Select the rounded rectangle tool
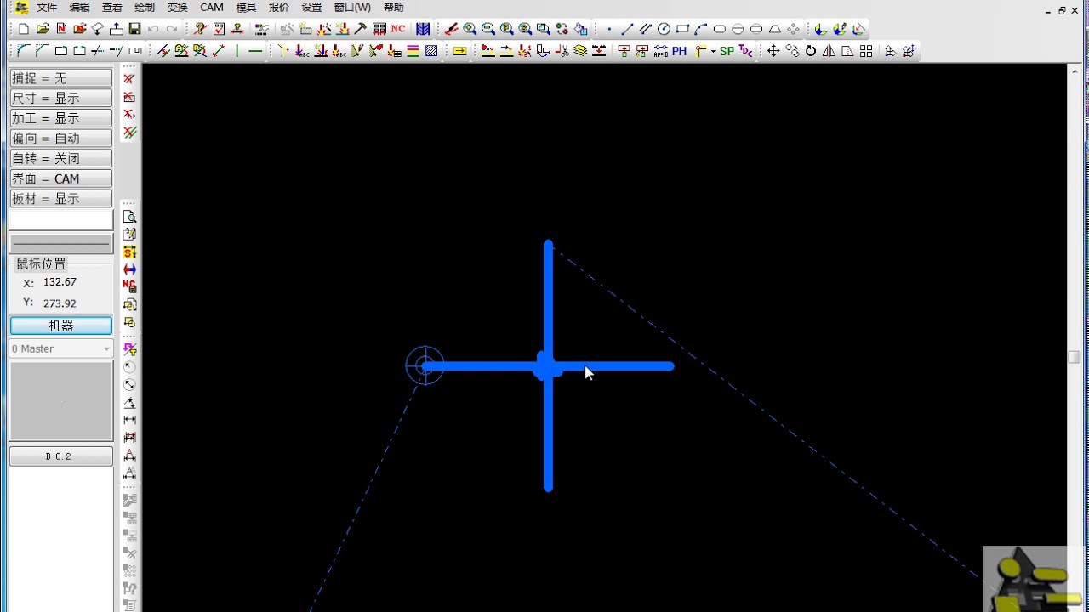The width and height of the screenshot is (1089, 612). pos(720,29)
